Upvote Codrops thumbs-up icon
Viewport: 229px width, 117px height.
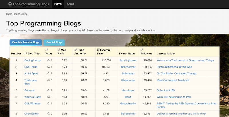[49, 90]
